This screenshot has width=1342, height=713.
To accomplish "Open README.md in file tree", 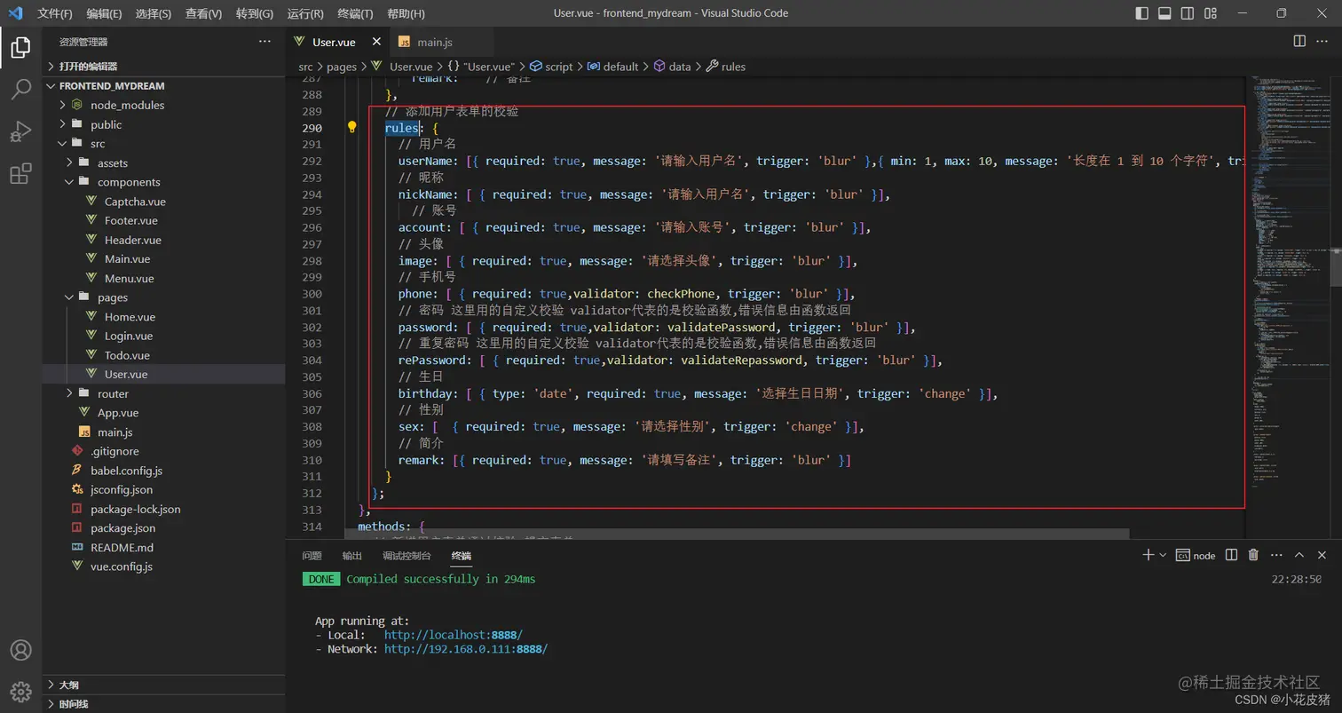I will click(122, 547).
